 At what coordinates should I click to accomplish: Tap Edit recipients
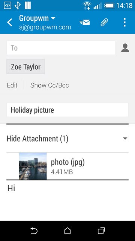click(x=12, y=85)
